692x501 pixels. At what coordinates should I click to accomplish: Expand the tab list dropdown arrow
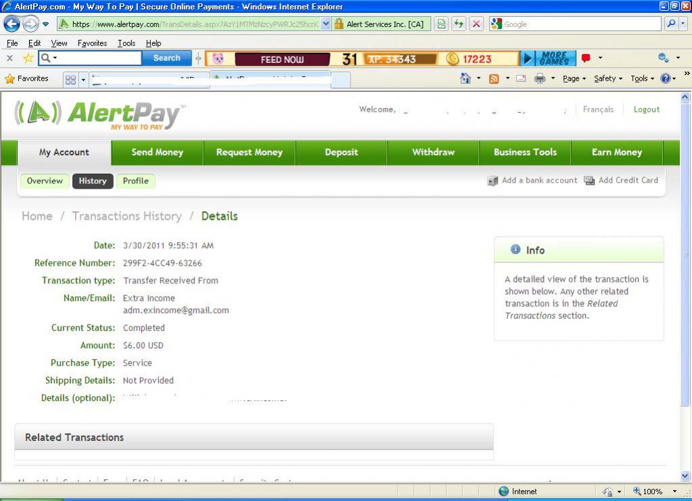click(83, 80)
